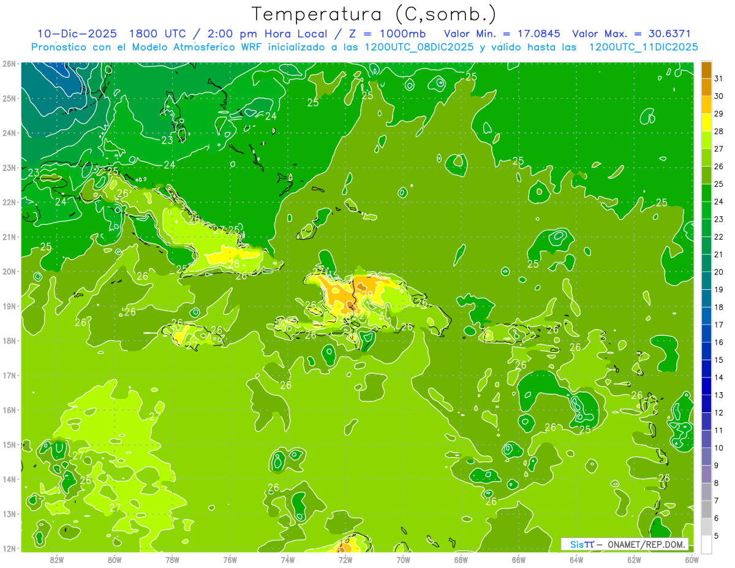Pick the purple color bar segment between 10 and 11
The image size is (735, 568).
point(706,439)
